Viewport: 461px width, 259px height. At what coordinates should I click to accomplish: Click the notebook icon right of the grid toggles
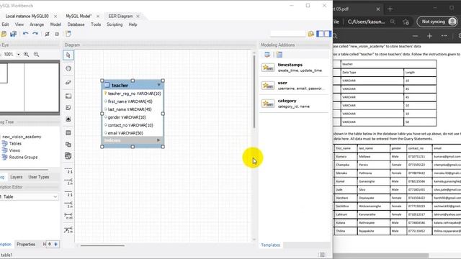coord(68,34)
